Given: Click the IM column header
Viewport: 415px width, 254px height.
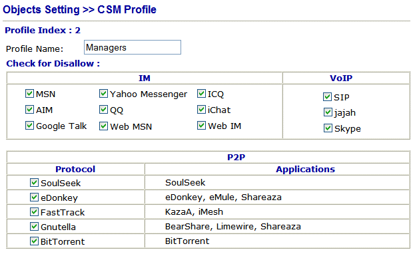Looking at the screenshot, I should pyautogui.click(x=145, y=78).
